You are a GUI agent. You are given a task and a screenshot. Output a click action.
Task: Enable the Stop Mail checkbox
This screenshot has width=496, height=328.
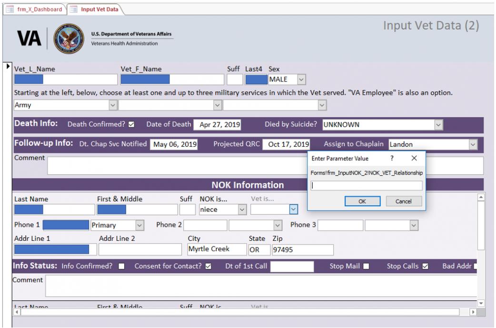(366, 266)
